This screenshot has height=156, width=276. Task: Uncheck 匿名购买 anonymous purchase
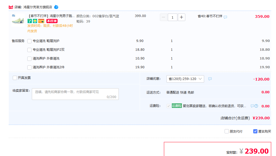click(255, 131)
